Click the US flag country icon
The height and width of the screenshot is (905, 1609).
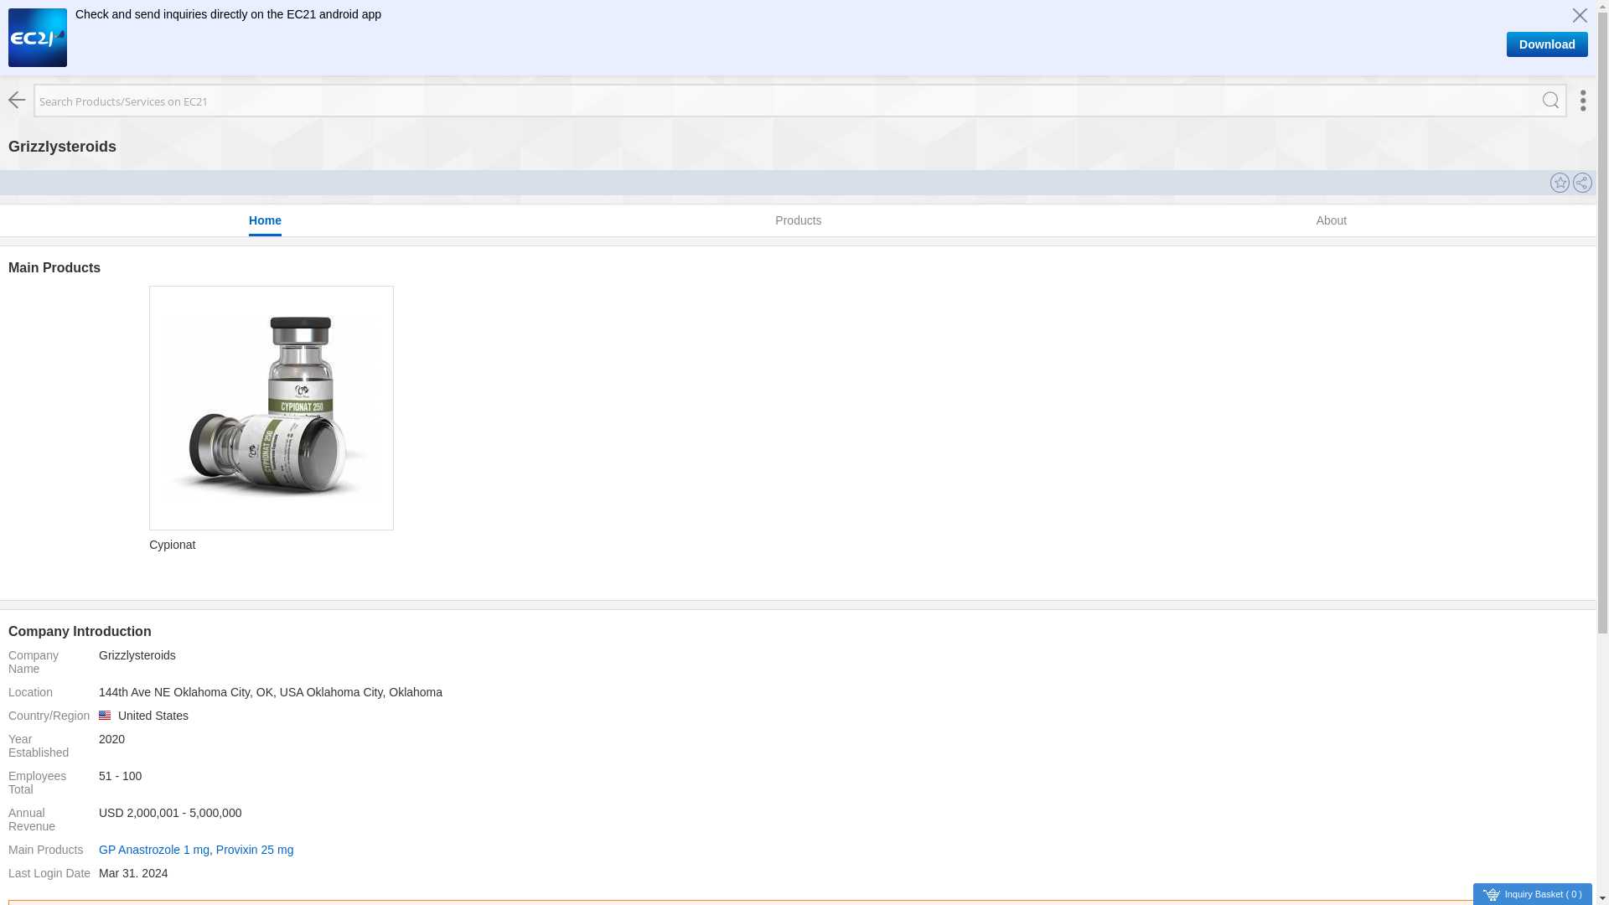[x=105, y=715]
